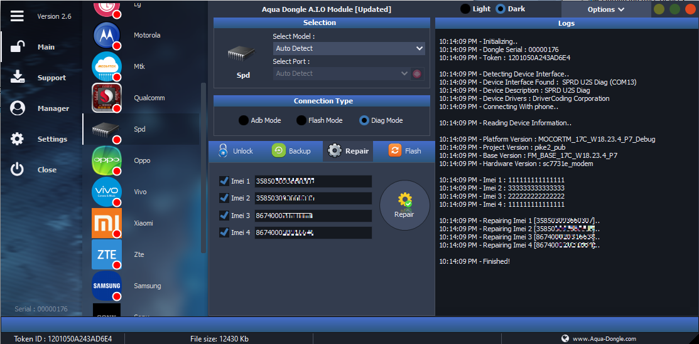Toggle the Imei 1 checkbox
This screenshot has width=699, height=344.
[x=224, y=180]
